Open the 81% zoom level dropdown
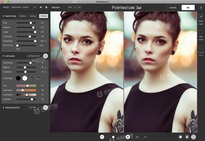This screenshot has width=205, height=141. coord(145,137)
